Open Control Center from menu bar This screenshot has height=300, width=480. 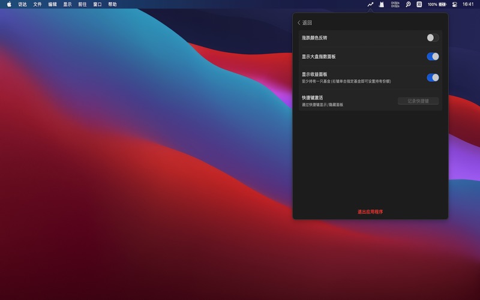(x=455, y=4)
